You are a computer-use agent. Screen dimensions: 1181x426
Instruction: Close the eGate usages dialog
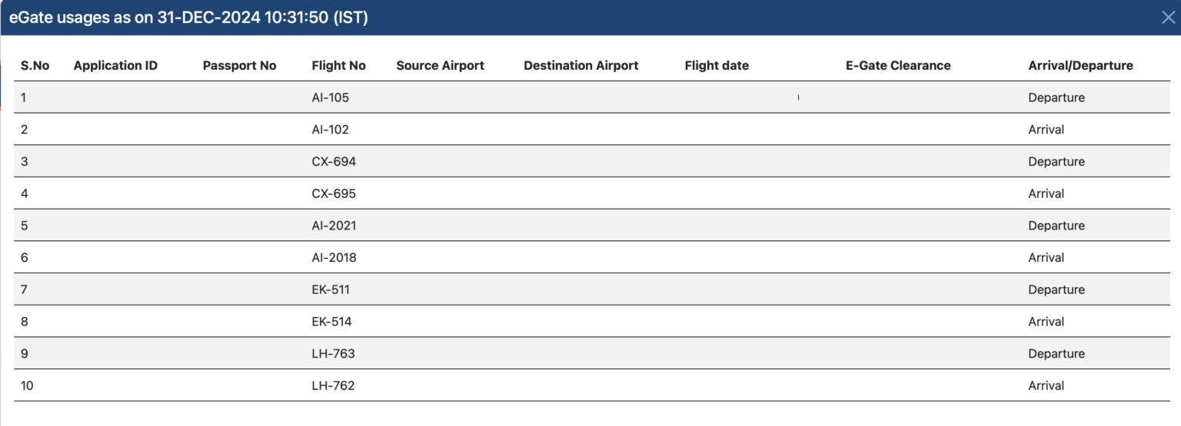[1168, 18]
